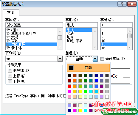138x115 pixels.
Task: Pick purple swatch in third palette row
Action: tap(102, 86)
